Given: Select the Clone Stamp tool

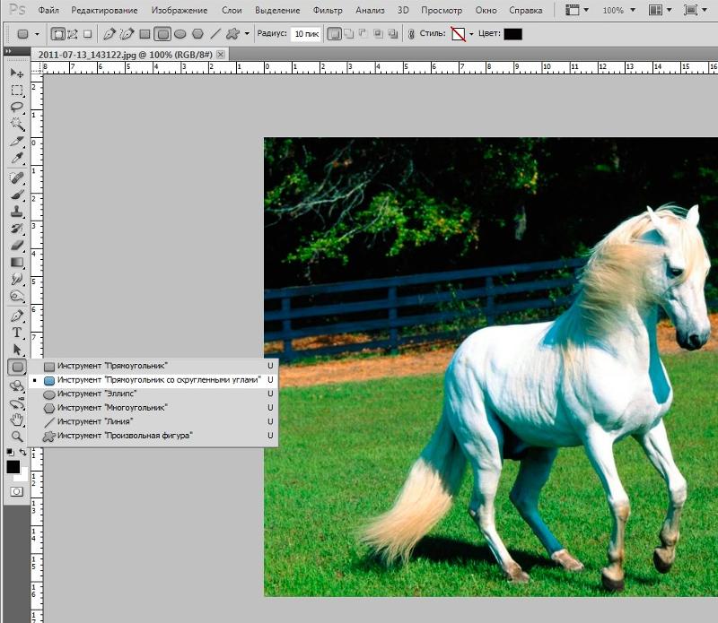Looking at the screenshot, I should click(x=17, y=212).
